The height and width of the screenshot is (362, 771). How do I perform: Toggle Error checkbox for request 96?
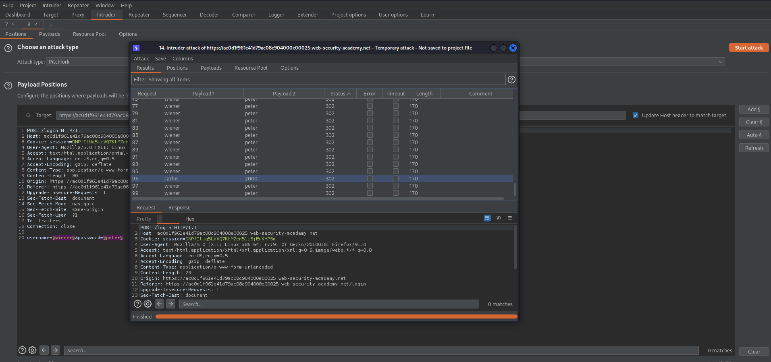pyautogui.click(x=370, y=178)
